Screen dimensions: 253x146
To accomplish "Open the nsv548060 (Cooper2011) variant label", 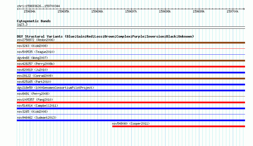I will point(131,124).
